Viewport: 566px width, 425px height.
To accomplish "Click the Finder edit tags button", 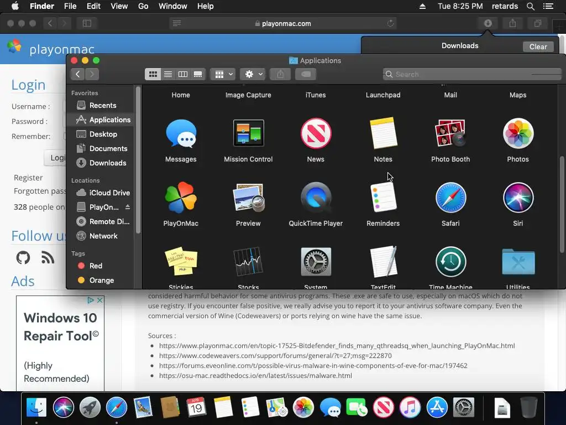I will tap(306, 74).
